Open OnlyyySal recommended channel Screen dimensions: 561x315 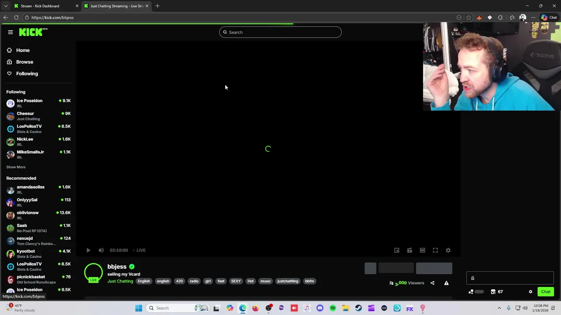39,202
